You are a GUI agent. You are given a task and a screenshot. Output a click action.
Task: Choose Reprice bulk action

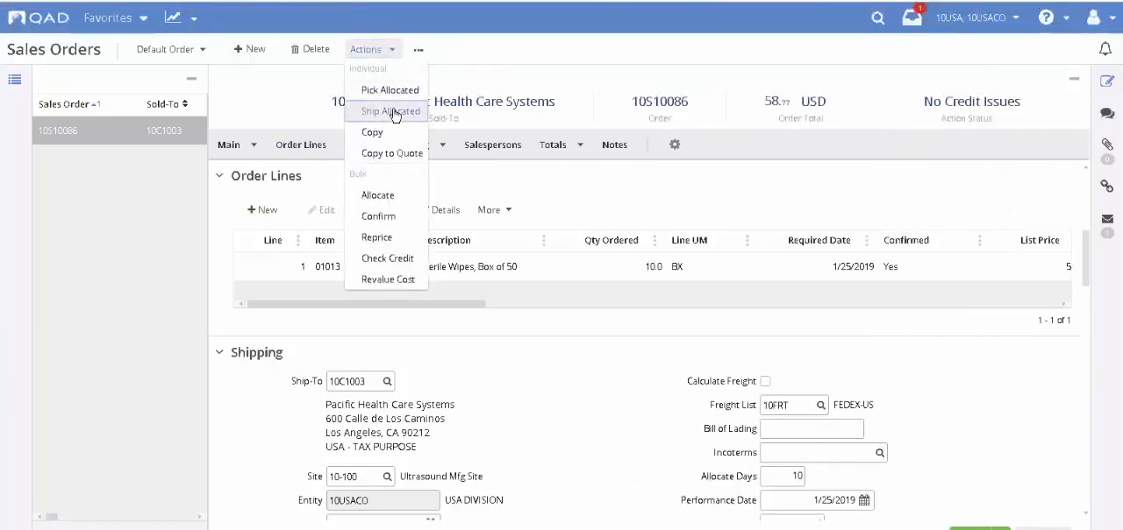click(x=386, y=237)
